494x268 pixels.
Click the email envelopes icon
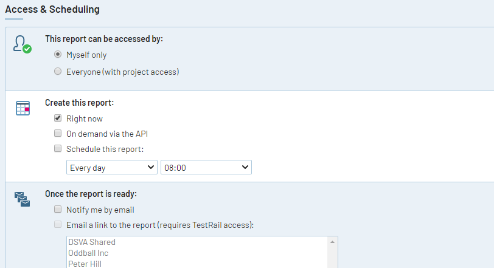(22, 199)
